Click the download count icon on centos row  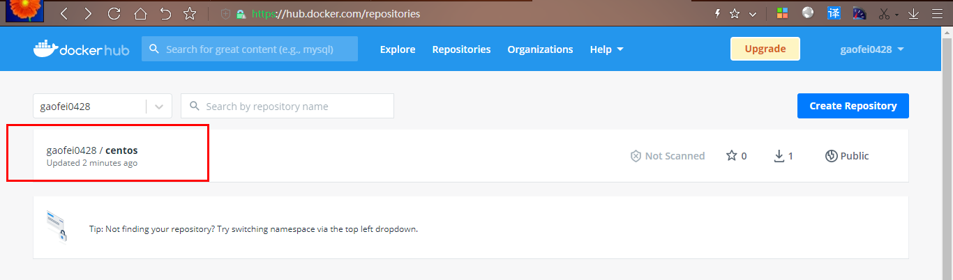[779, 156]
